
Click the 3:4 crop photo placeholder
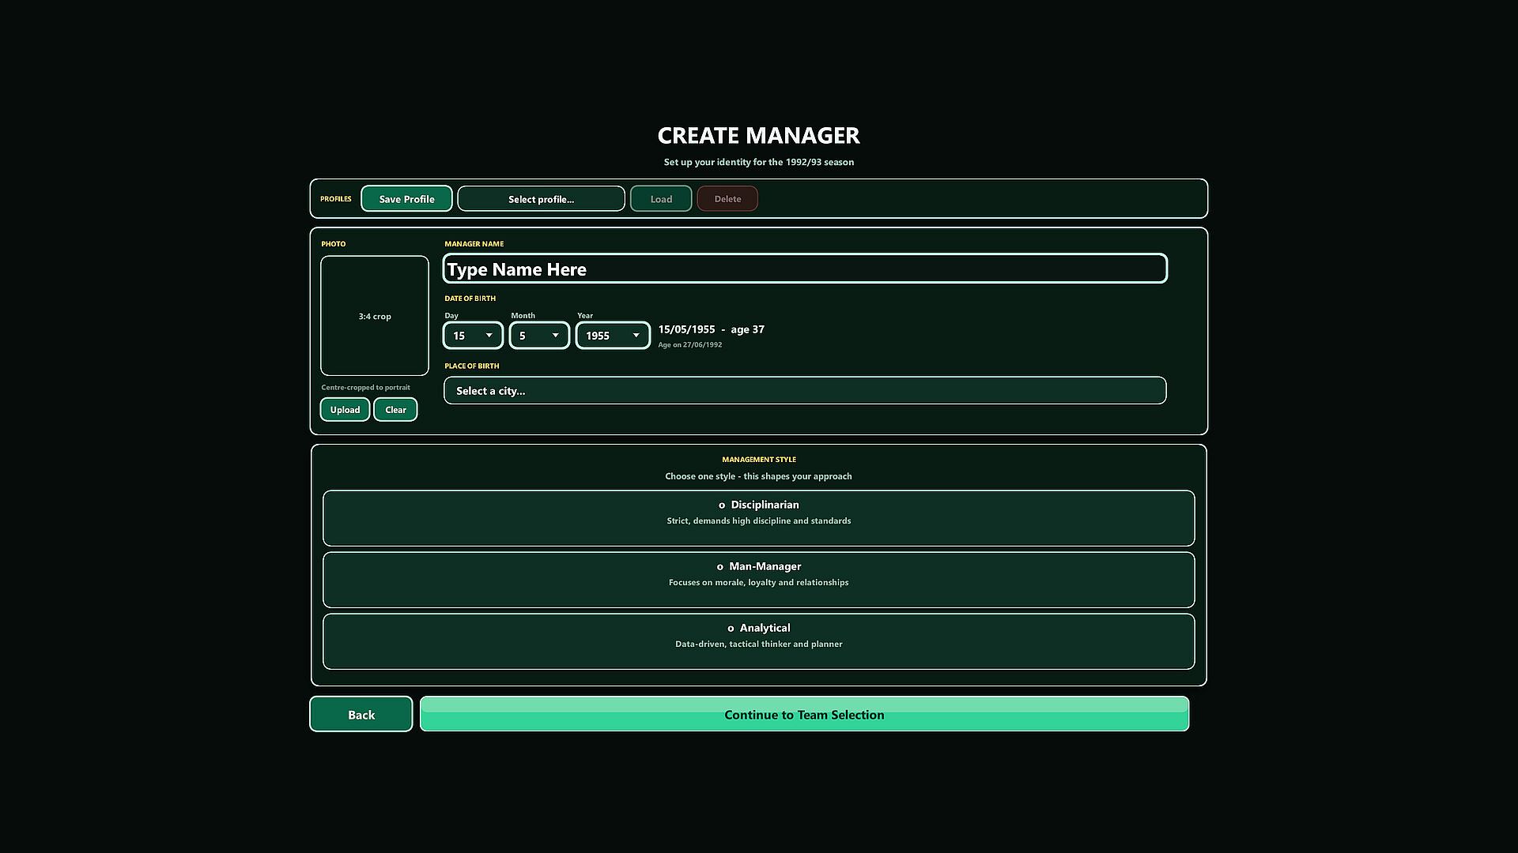[375, 315]
